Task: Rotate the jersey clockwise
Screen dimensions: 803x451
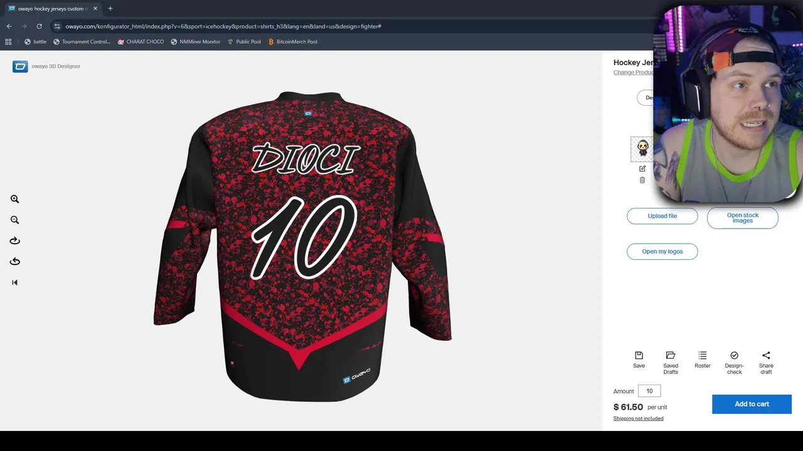Action: click(14, 241)
